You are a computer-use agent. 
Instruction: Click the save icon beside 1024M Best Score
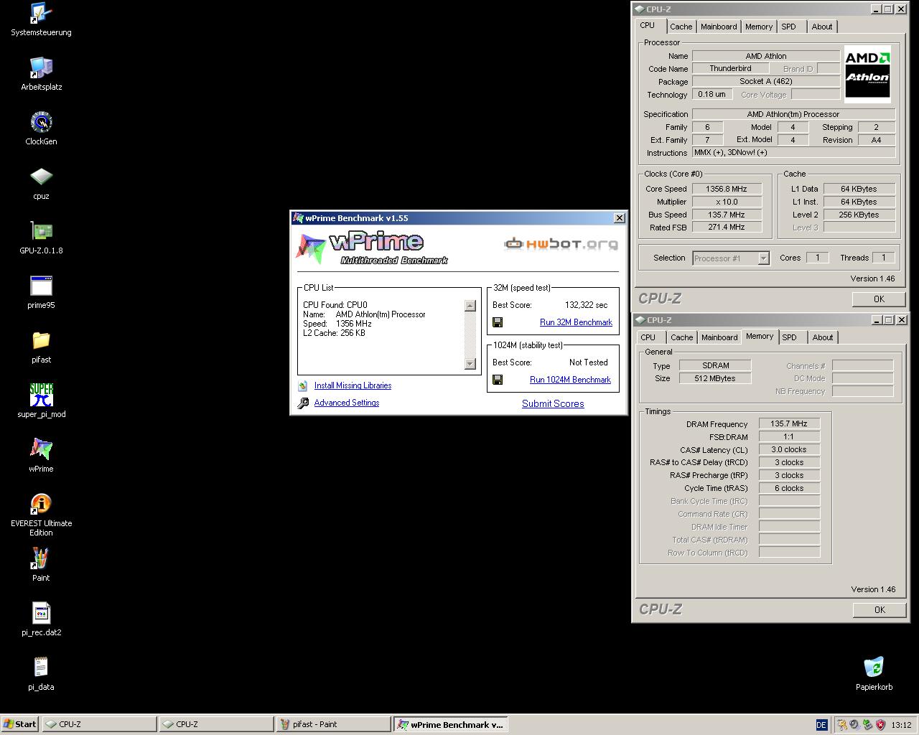point(498,380)
